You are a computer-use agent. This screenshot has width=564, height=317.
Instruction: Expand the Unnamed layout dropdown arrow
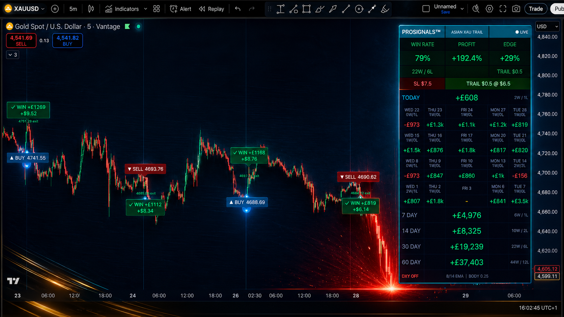pos(462,9)
